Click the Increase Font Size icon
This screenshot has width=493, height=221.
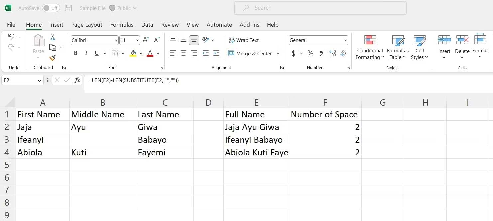coord(146,40)
